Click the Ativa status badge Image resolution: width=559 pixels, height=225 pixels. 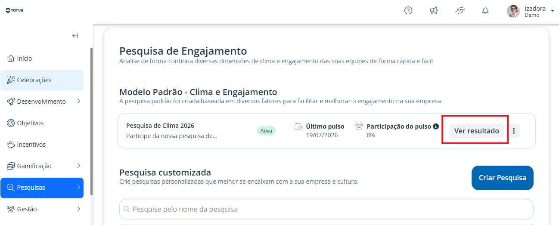pos(266,131)
